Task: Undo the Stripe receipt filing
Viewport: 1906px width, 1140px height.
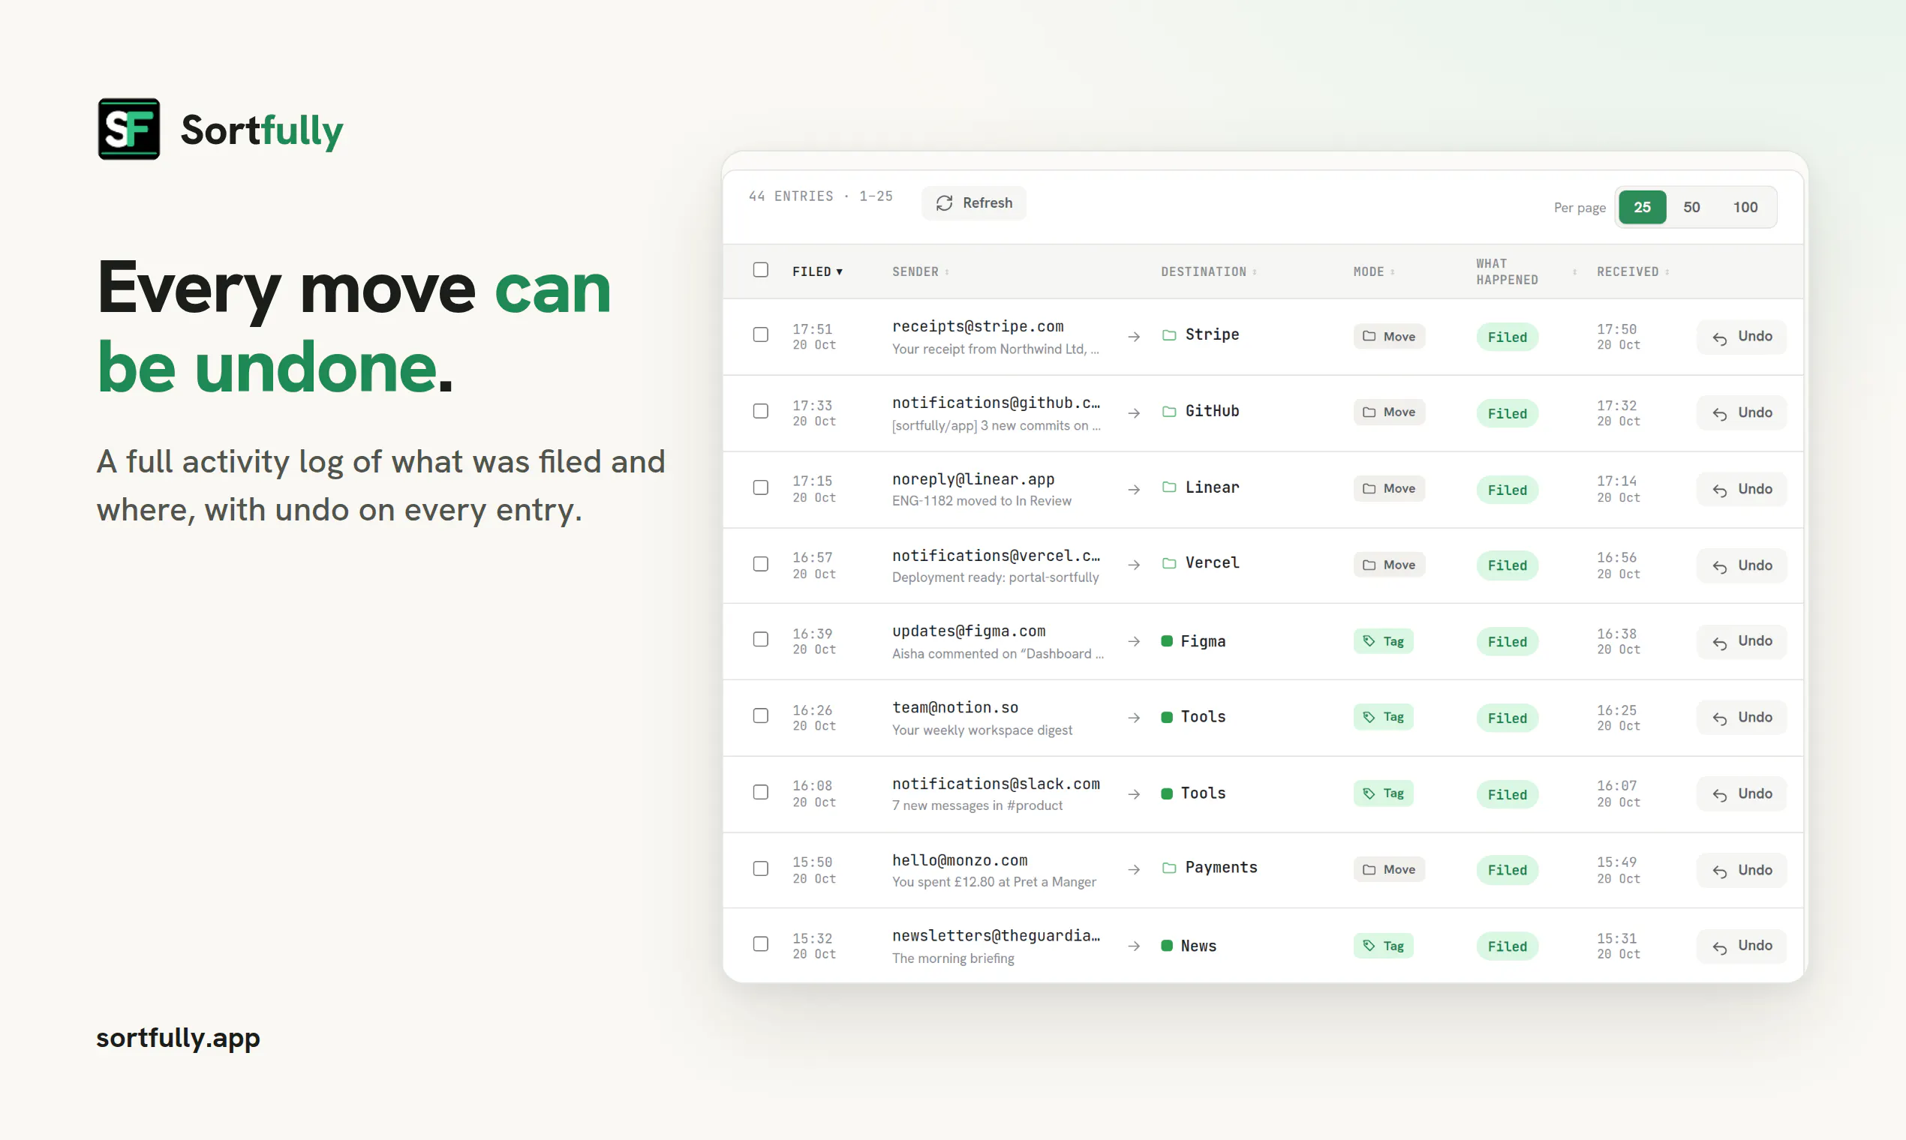Action: [x=1741, y=337]
